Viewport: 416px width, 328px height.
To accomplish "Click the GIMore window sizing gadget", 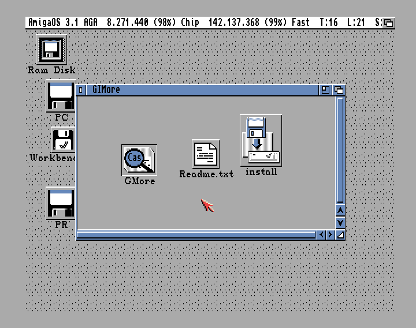I will pos(340,234).
